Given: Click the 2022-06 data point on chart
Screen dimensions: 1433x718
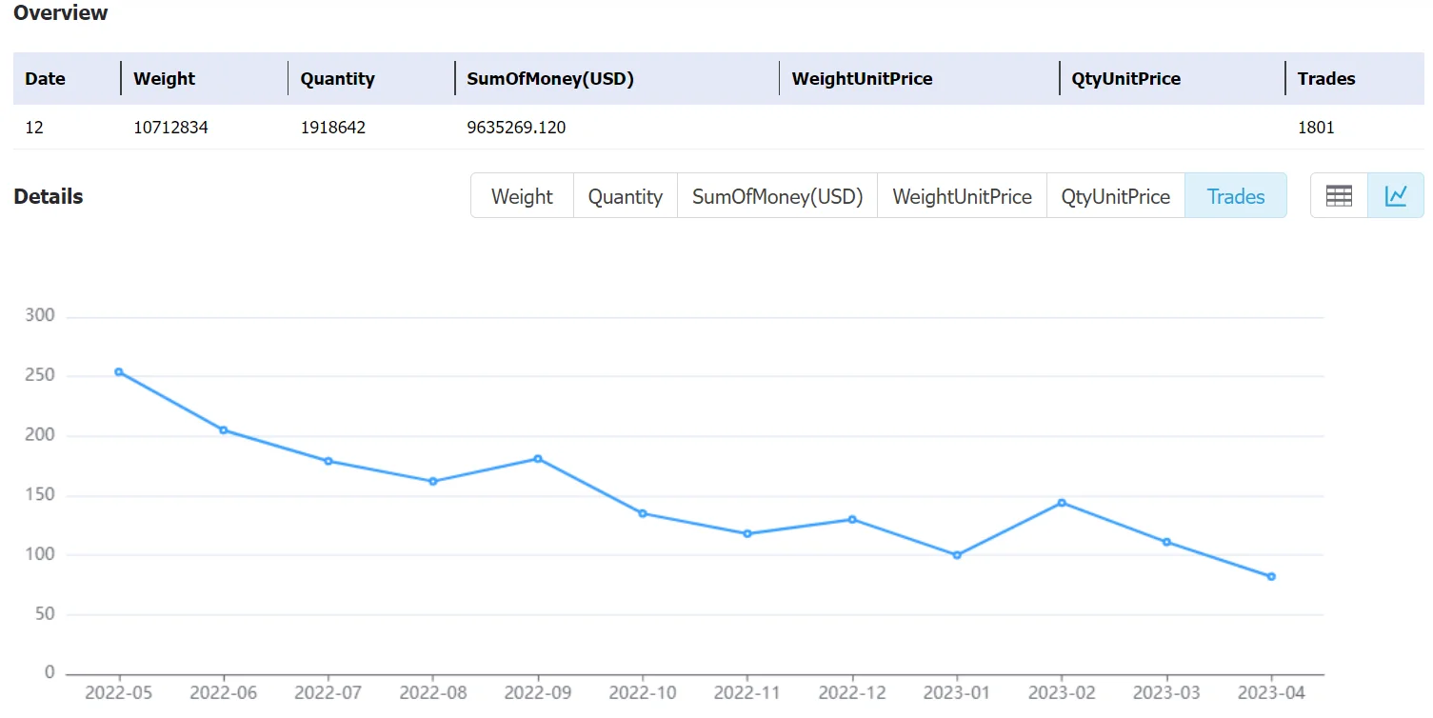Looking at the screenshot, I should (x=224, y=430).
